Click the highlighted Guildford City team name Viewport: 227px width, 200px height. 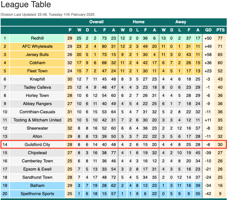coord(37,145)
